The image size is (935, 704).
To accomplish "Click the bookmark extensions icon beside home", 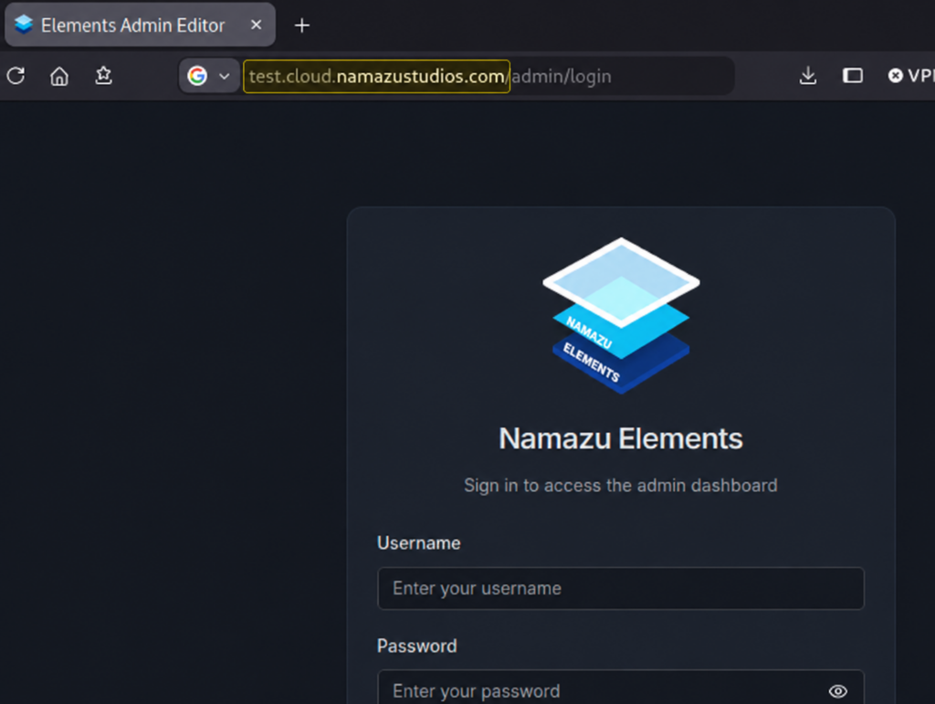I will 104,76.
